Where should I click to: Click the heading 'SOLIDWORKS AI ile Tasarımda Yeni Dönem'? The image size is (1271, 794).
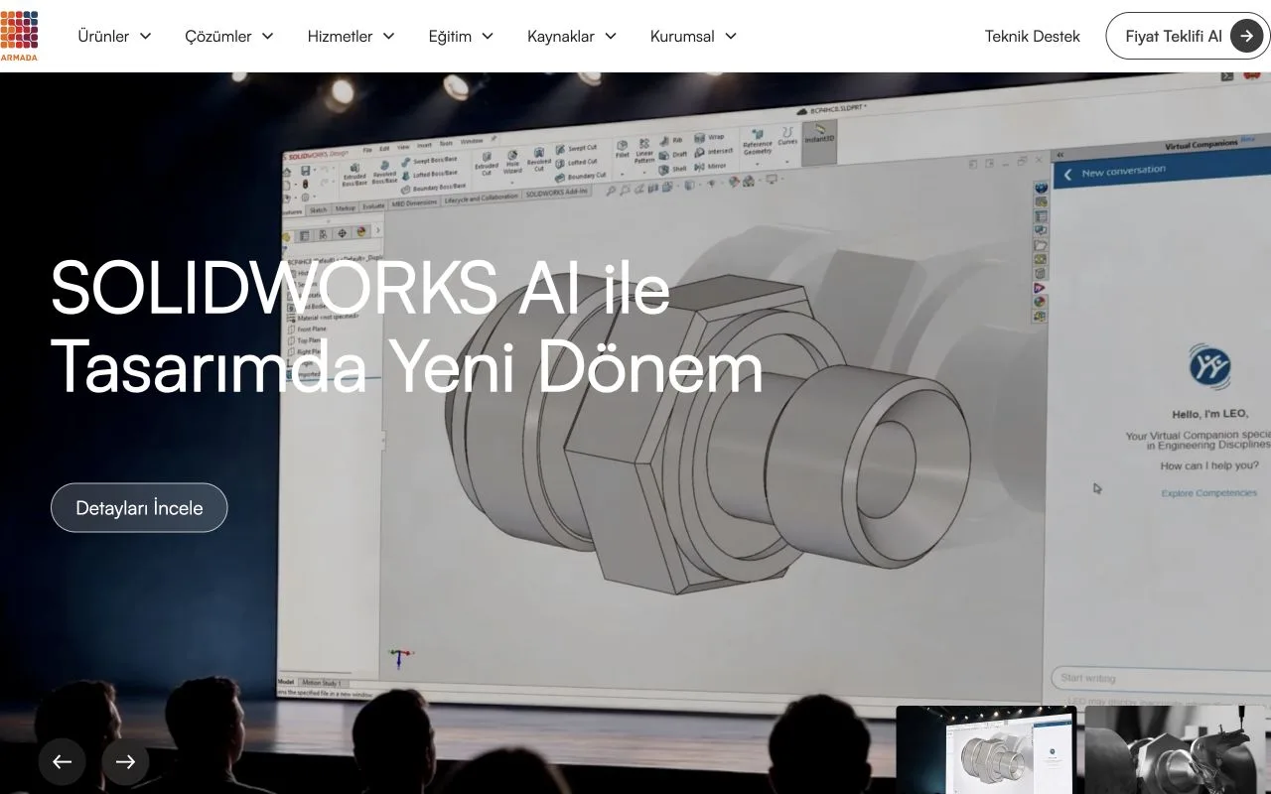coord(407,328)
